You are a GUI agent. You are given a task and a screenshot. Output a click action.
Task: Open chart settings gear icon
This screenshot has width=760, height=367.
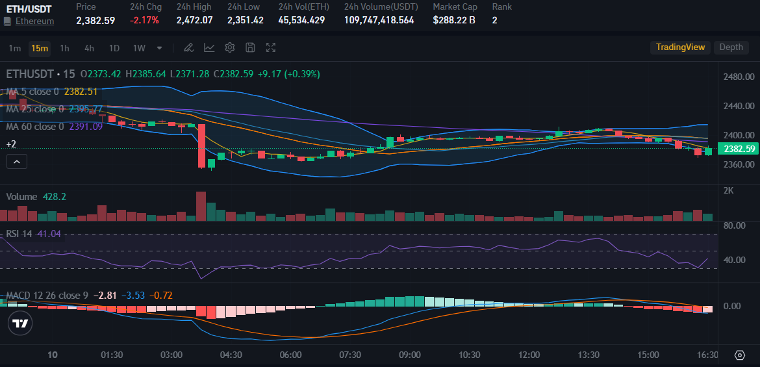230,47
